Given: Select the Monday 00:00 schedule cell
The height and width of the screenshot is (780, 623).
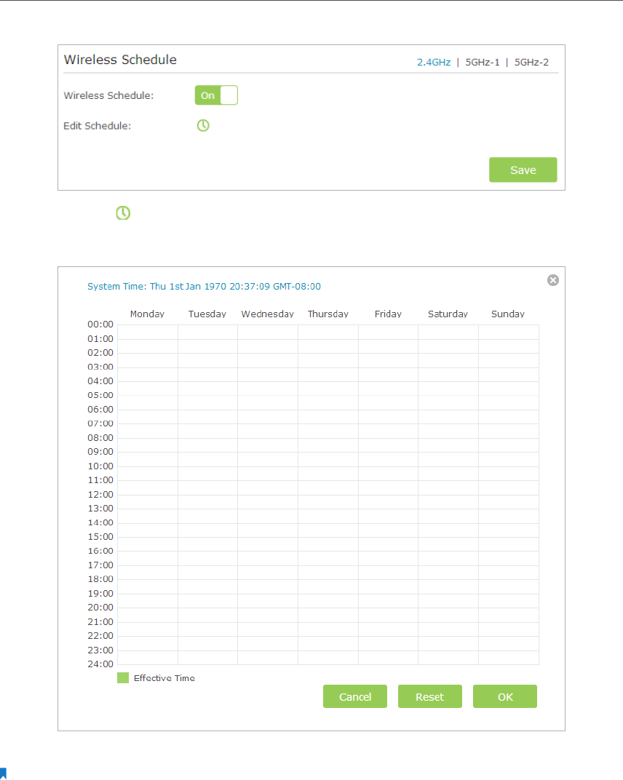Looking at the screenshot, I should pos(147,332).
